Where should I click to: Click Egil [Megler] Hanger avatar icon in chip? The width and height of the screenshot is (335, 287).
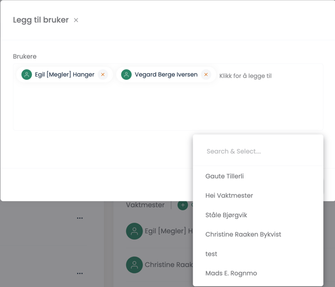27,74
